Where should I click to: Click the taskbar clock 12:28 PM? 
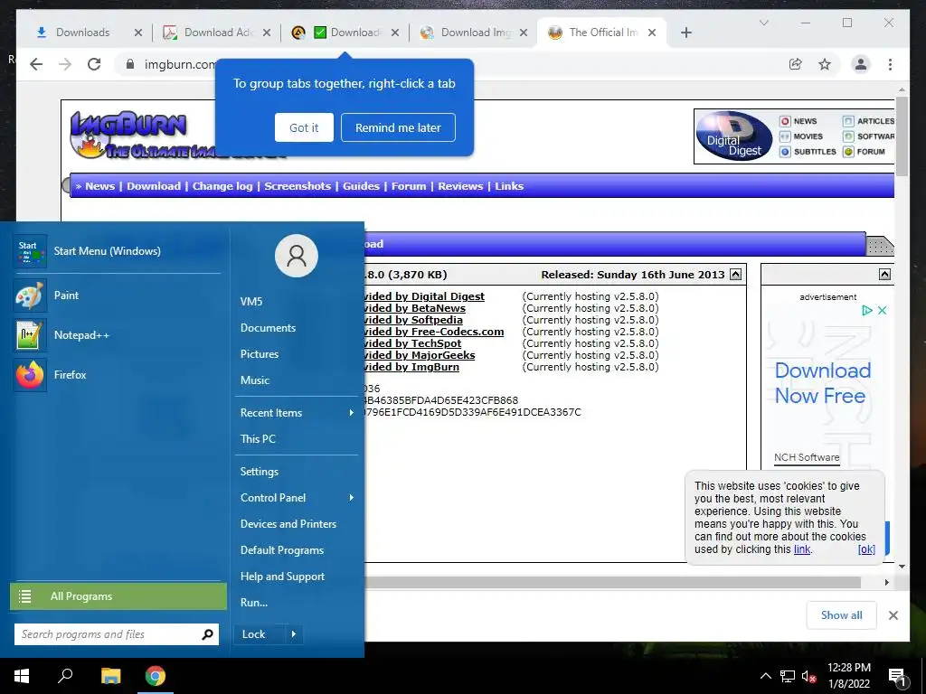(848, 668)
